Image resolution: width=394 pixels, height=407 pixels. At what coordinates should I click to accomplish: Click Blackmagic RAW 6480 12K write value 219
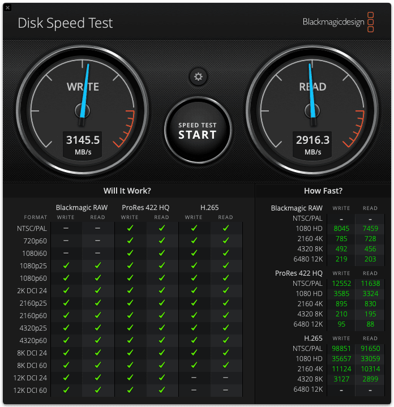coord(341,259)
